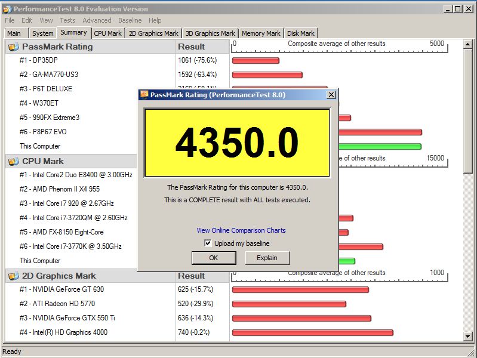Switch to the Disk Mark tab
The width and height of the screenshot is (477, 358).
[300, 33]
